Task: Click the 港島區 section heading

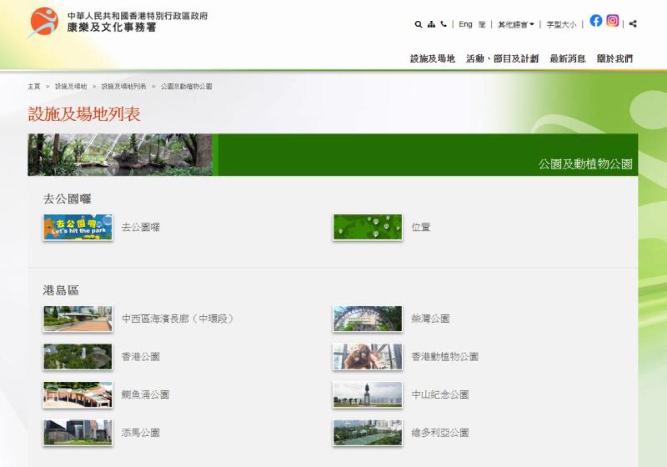Action: click(x=61, y=290)
